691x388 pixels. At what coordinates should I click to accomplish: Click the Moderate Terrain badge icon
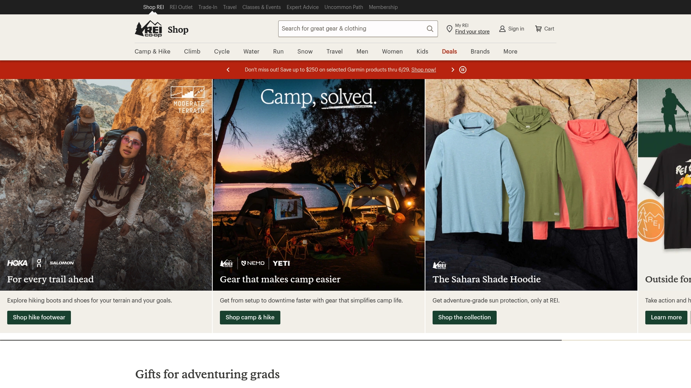click(188, 100)
